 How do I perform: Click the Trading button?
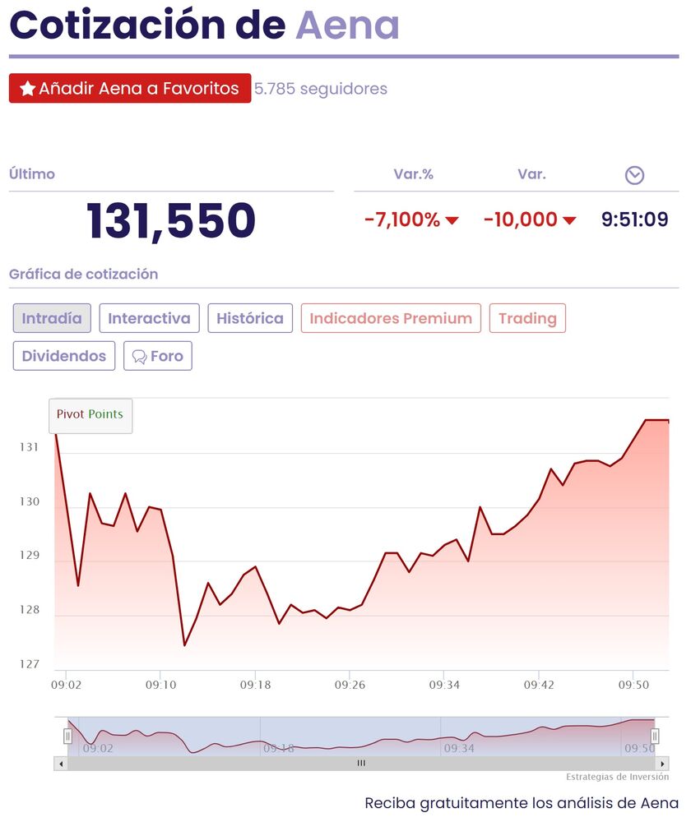point(527,318)
